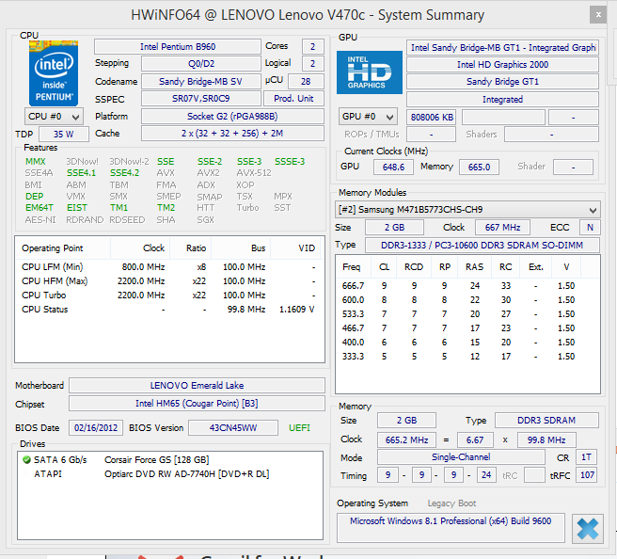Click the Intel Inside Pentium logo

pyautogui.click(x=53, y=72)
